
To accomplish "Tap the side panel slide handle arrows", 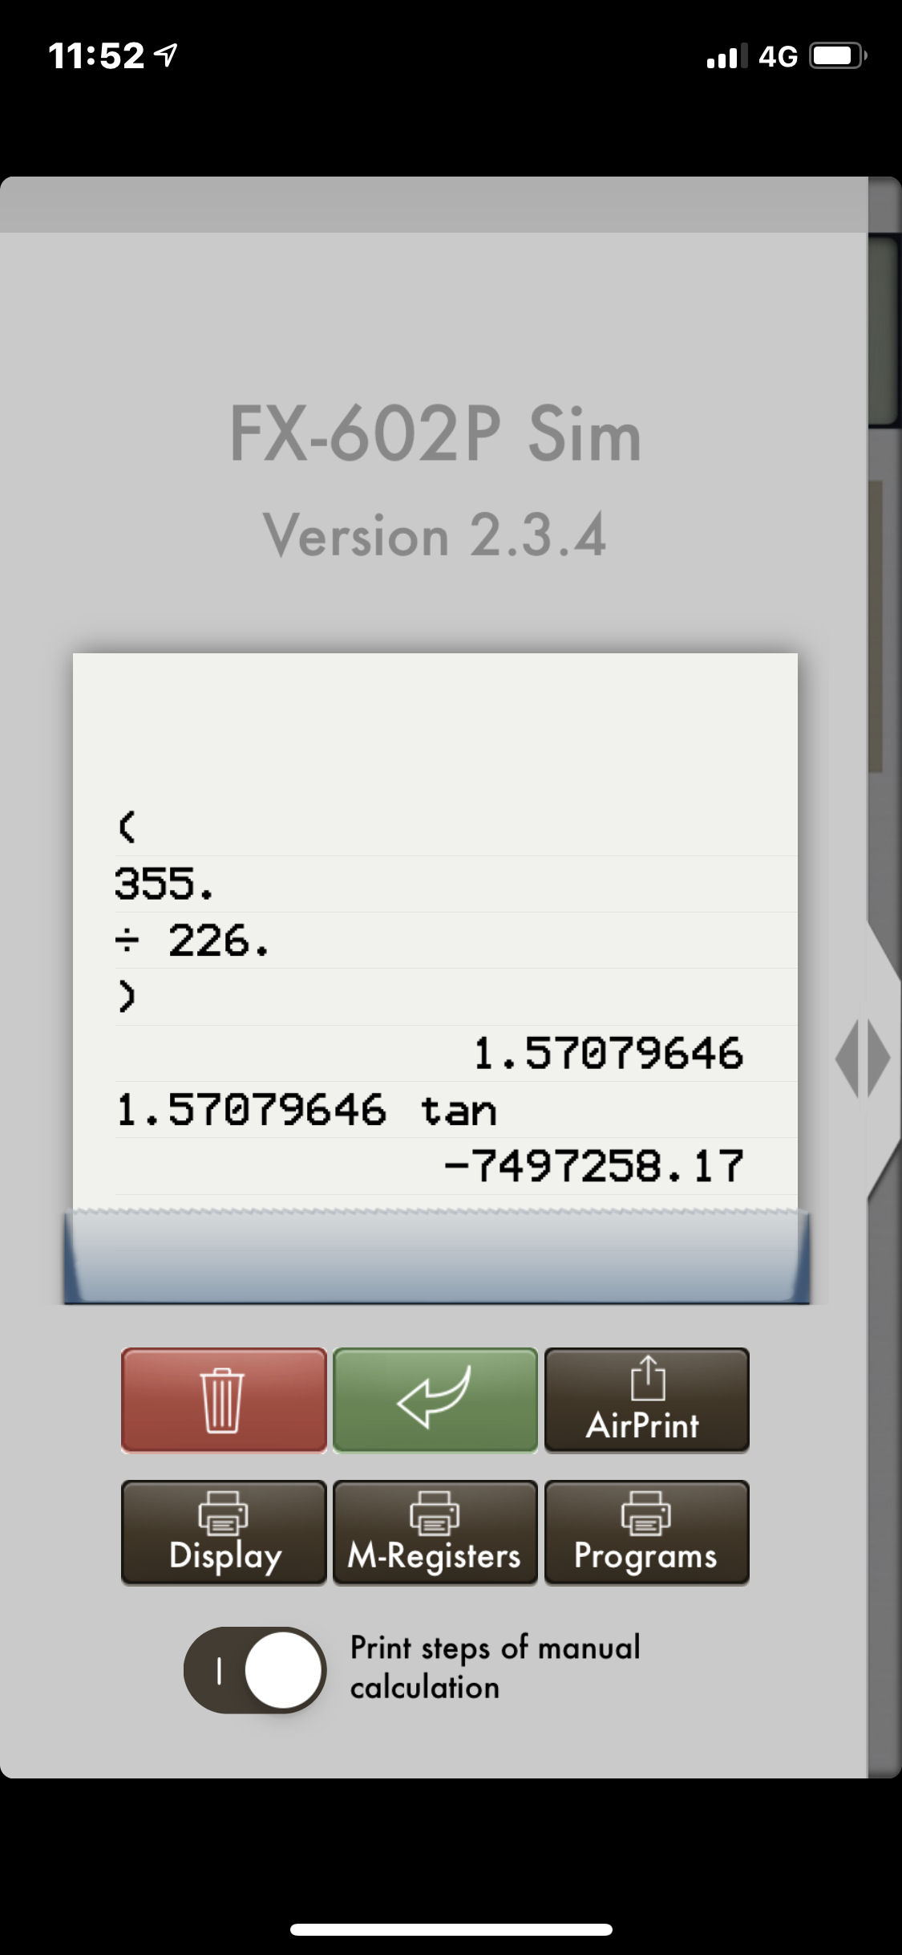I will [863, 1059].
